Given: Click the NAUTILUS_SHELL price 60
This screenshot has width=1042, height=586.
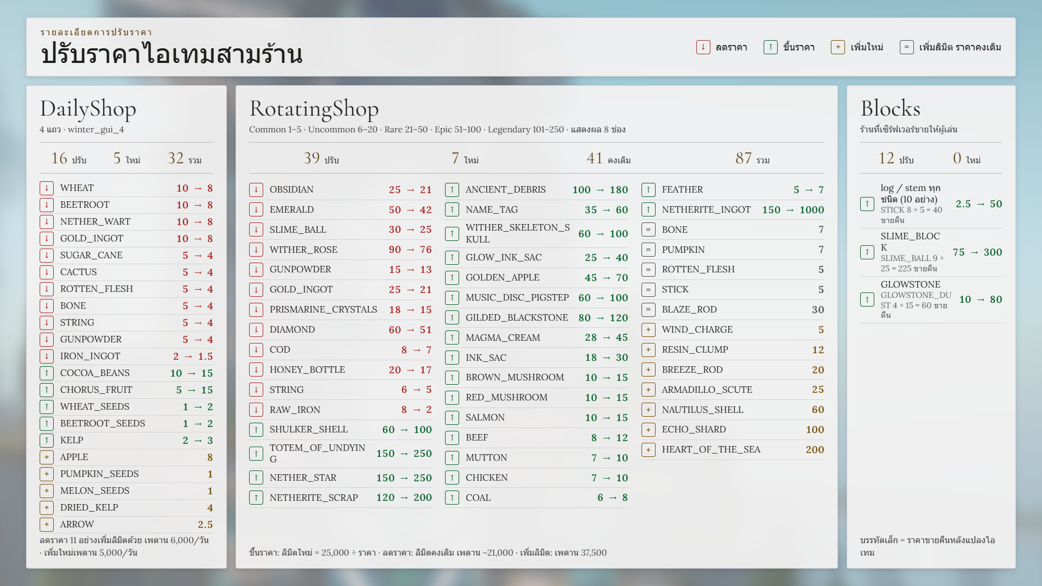Looking at the screenshot, I should tap(818, 410).
